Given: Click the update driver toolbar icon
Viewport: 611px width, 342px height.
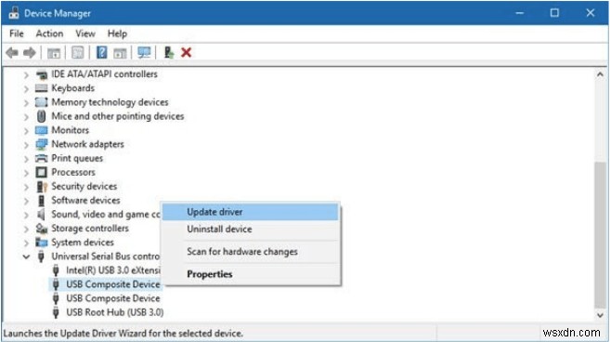Looking at the screenshot, I should tap(168, 52).
